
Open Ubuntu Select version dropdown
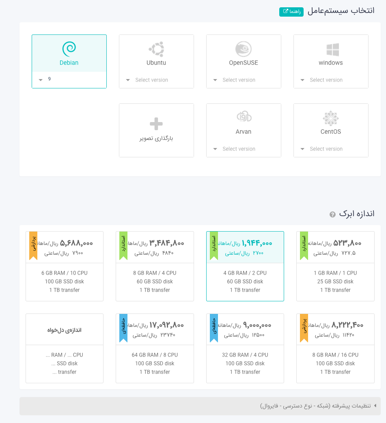click(x=156, y=80)
